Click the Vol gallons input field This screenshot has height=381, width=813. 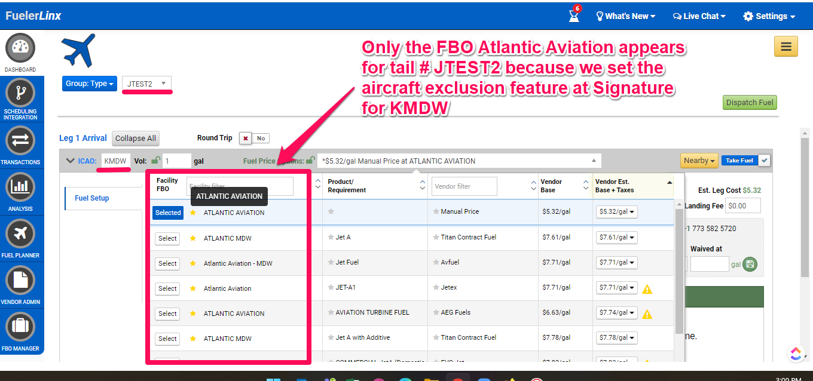[176, 161]
